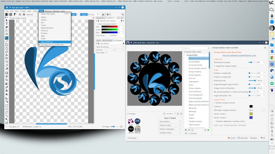The height and width of the screenshot is (154, 275).
Task: Select the Ellipse shape tool
Action: pyautogui.click(x=6, y=48)
